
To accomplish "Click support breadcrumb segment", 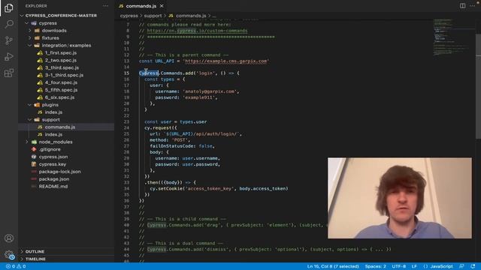I will pos(153,16).
